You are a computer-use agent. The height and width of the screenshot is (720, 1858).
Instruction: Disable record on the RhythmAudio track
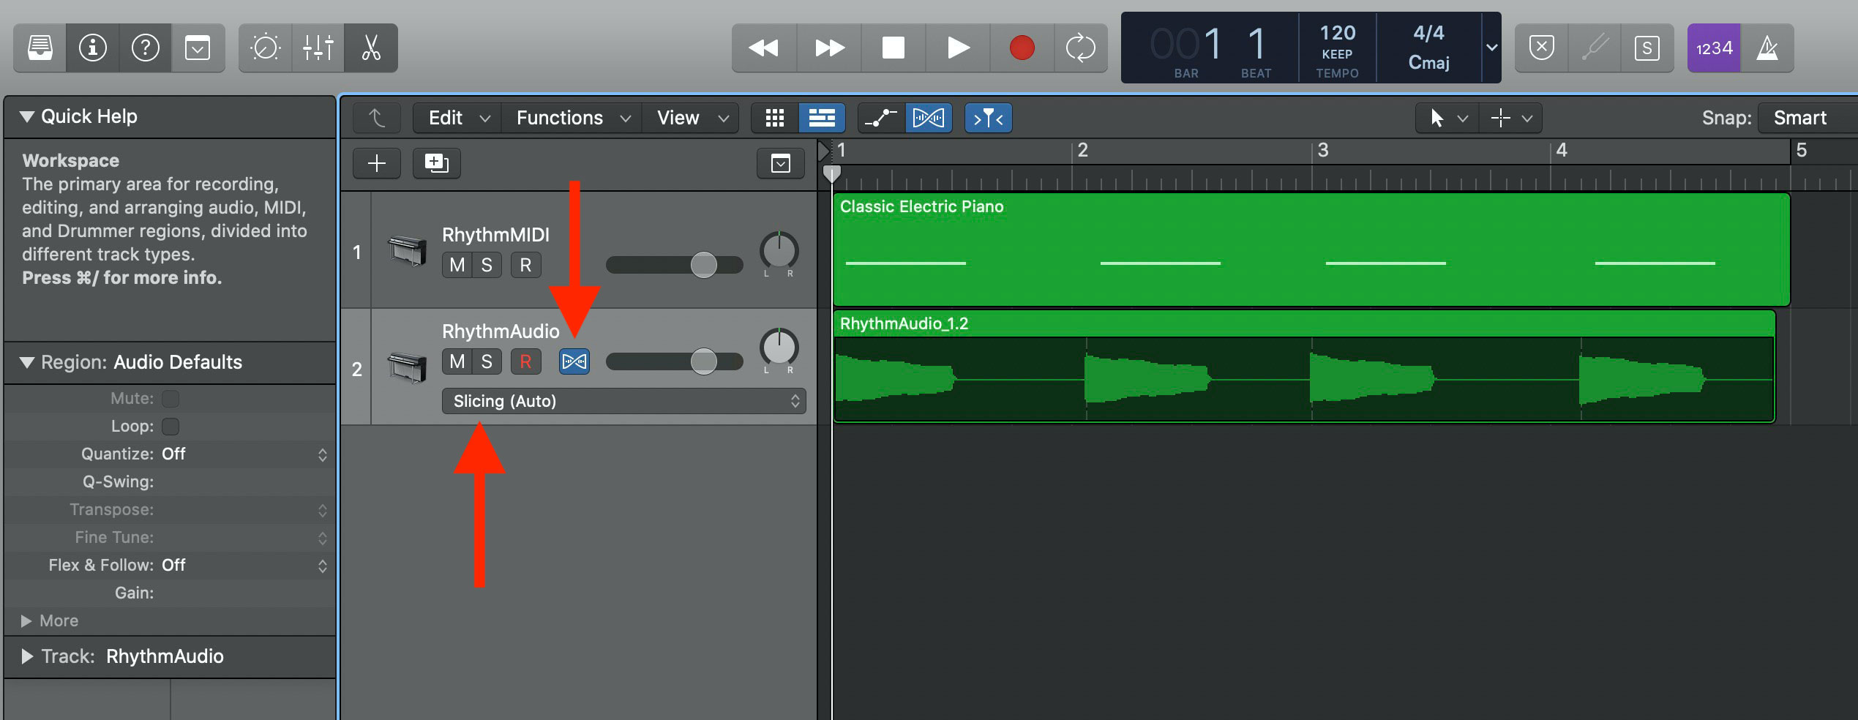pyautogui.click(x=525, y=361)
